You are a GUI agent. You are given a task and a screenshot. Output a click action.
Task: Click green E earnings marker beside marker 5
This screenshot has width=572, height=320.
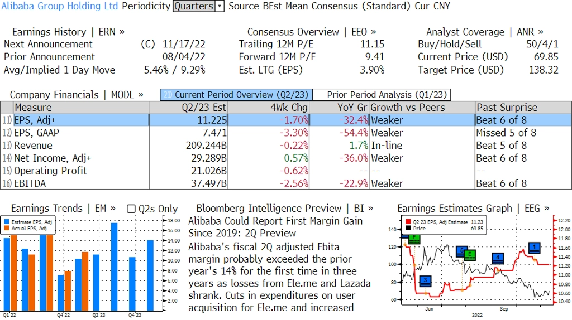point(470,255)
